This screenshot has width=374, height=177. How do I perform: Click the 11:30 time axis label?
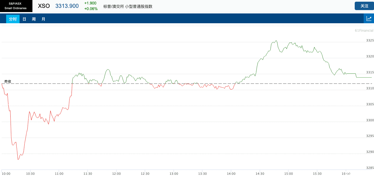[x=88, y=174]
